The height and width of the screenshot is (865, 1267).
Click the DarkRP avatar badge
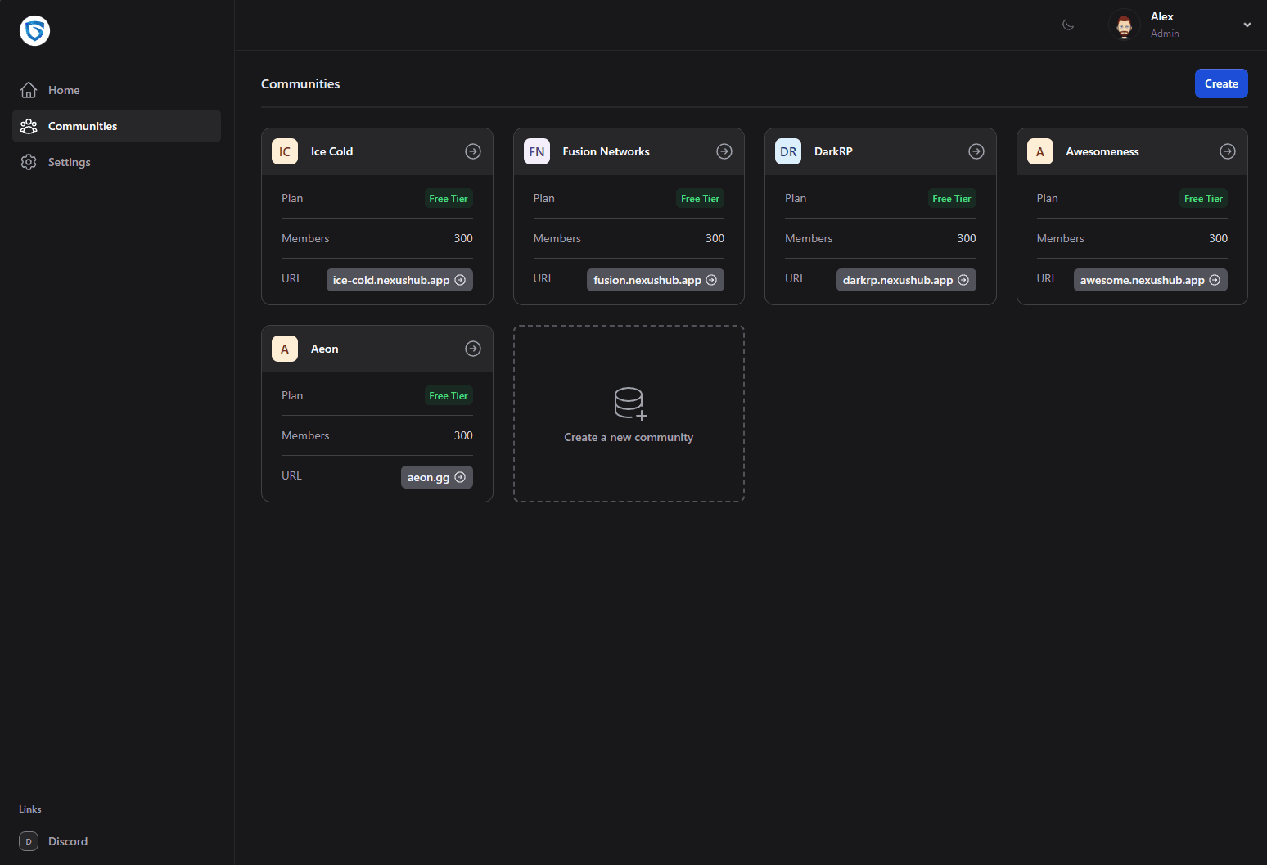tap(787, 151)
